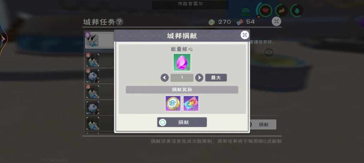Viewport: 364px width, 163px height.
Task: Click the heart health status icon
Action: pyautogui.click(x=265, y=10)
